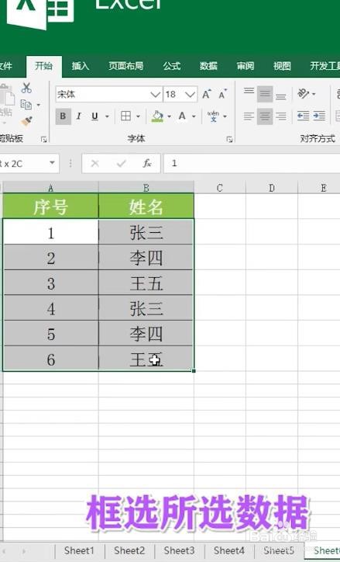
Task: Click the 王五 cell in row 3
Action: click(146, 283)
